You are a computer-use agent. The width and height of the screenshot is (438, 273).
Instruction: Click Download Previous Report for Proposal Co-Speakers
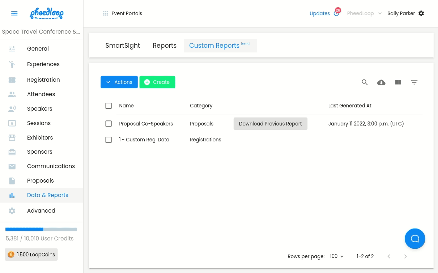click(270, 124)
